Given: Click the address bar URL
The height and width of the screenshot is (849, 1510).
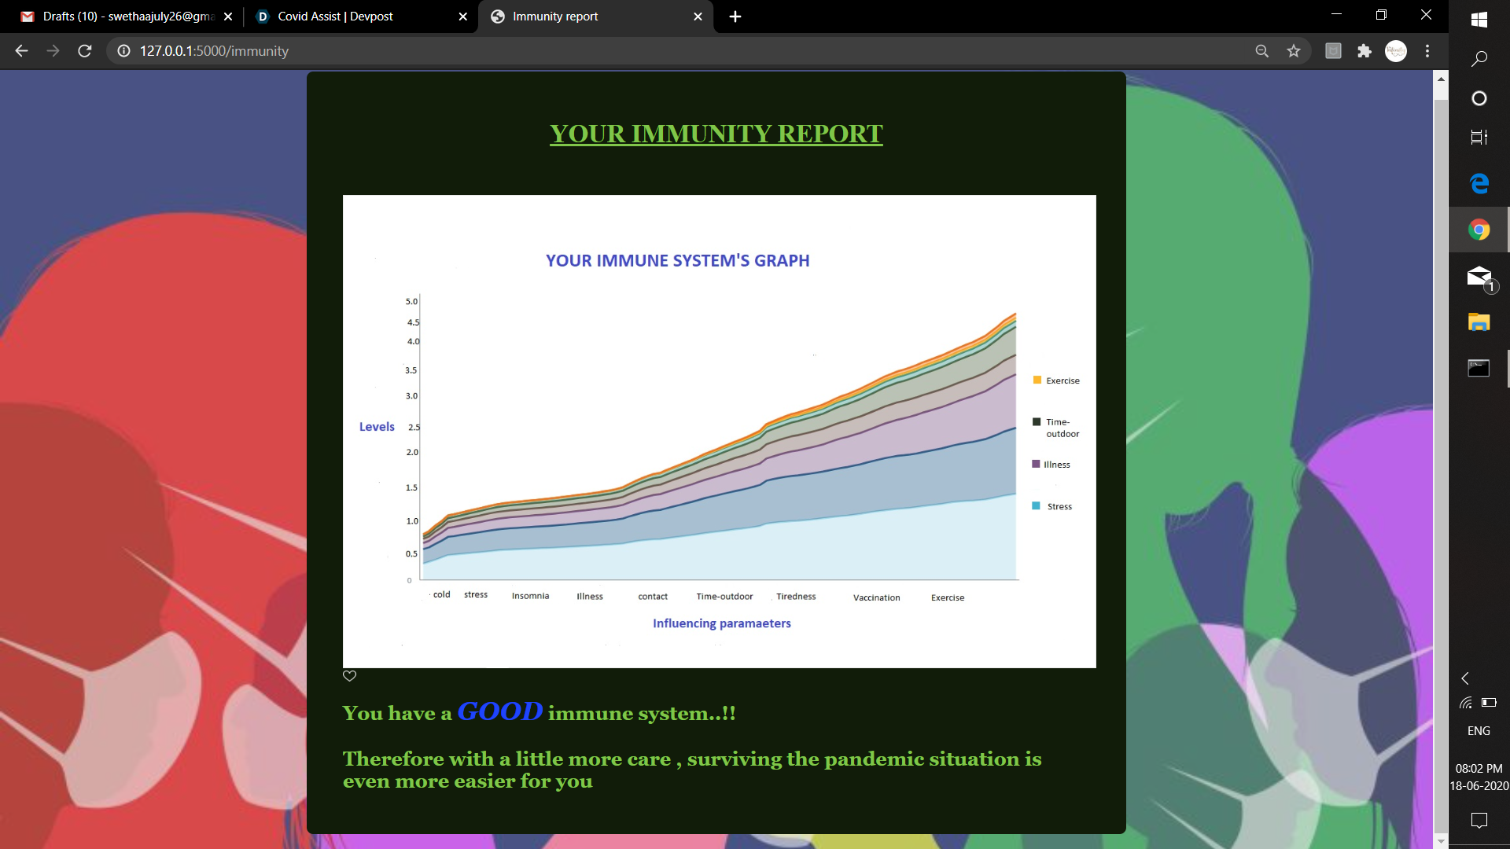Looking at the screenshot, I should click(214, 51).
